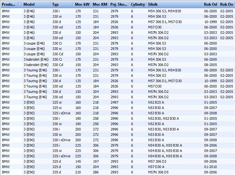Click 09-2008 in the 335 i xDrive row

coord(210,156)
